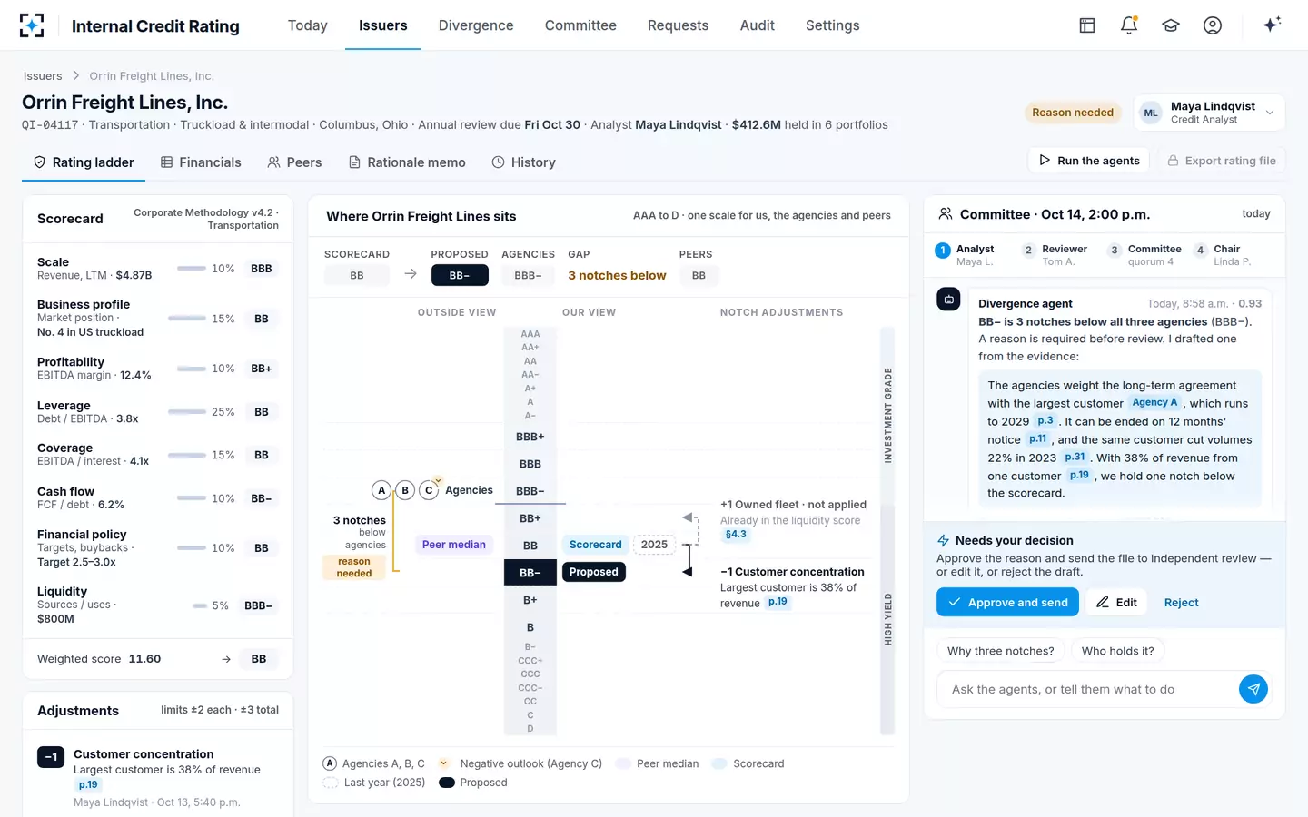Click the Leverage 25% weight bar
Viewport: 1308px width, 817px height.
(187, 412)
